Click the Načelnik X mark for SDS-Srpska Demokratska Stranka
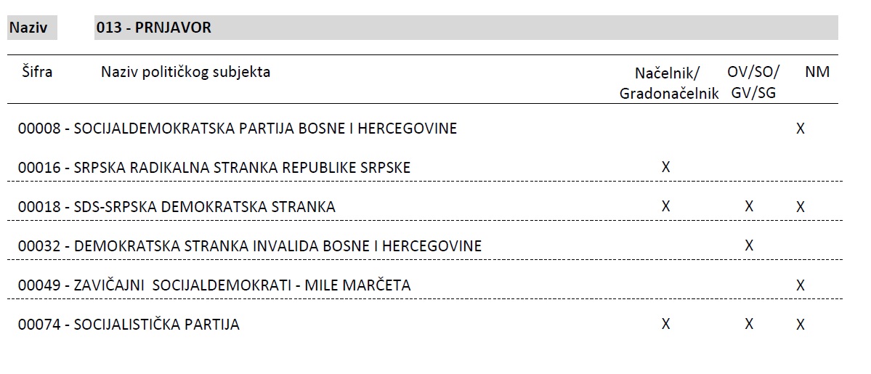 click(x=665, y=206)
